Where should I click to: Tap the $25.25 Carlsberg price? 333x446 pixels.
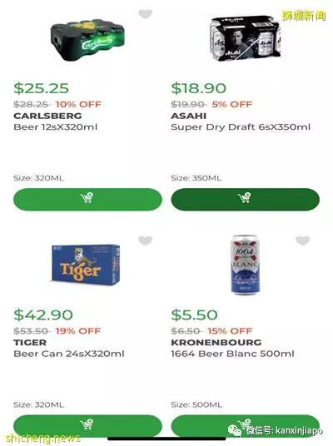42,88
